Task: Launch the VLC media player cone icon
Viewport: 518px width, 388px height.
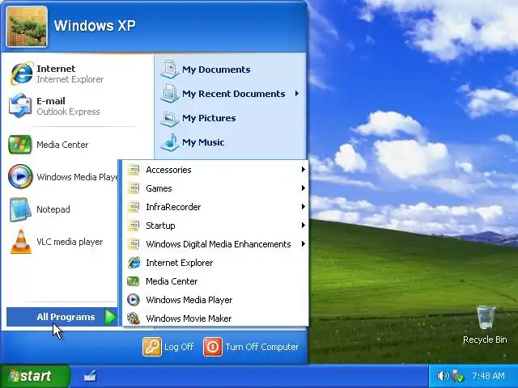Action: (x=21, y=242)
